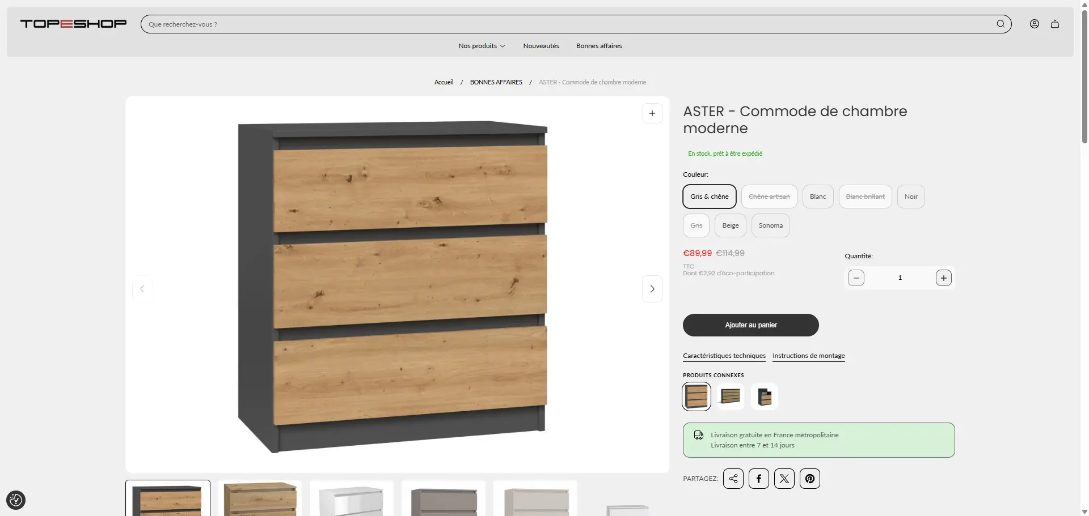
Task: Click the quantity value field
Action: click(x=900, y=278)
